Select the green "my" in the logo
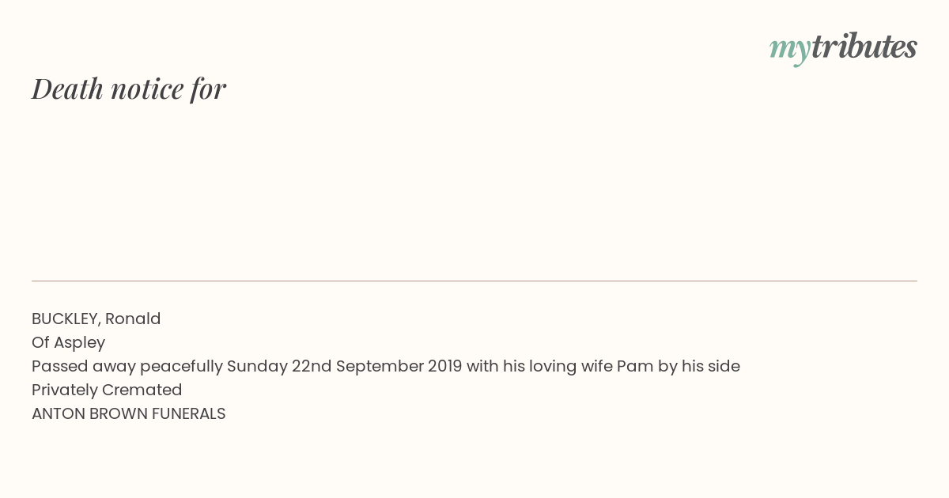The width and height of the screenshot is (949, 498). pos(790,51)
